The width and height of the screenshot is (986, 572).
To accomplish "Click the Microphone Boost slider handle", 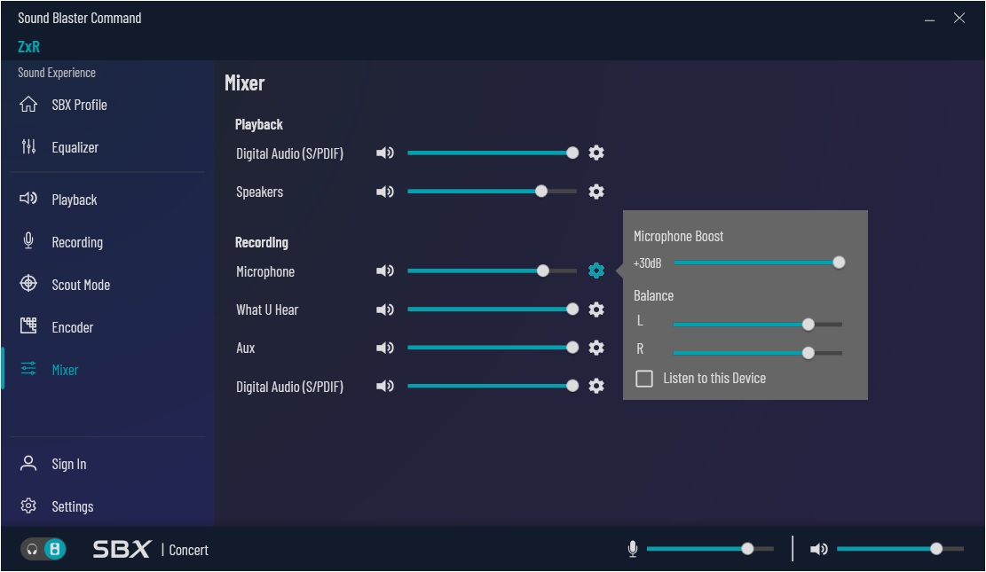I will tap(839, 262).
